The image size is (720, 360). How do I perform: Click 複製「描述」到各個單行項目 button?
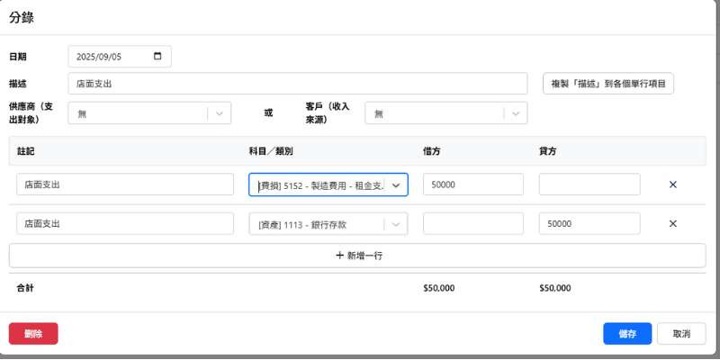607,84
